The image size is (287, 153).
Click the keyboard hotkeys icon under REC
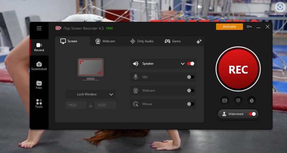click(225, 100)
